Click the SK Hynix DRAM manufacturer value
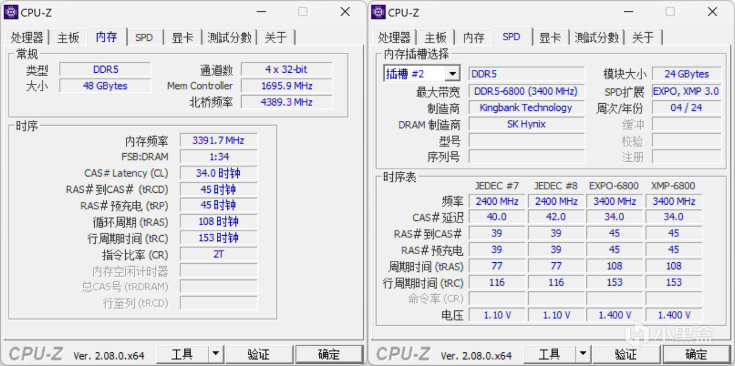735x366 pixels. [526, 124]
